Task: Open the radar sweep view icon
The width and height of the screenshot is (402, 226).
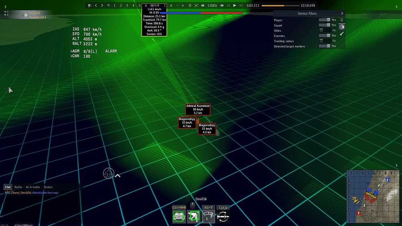Action: click(x=342, y=27)
